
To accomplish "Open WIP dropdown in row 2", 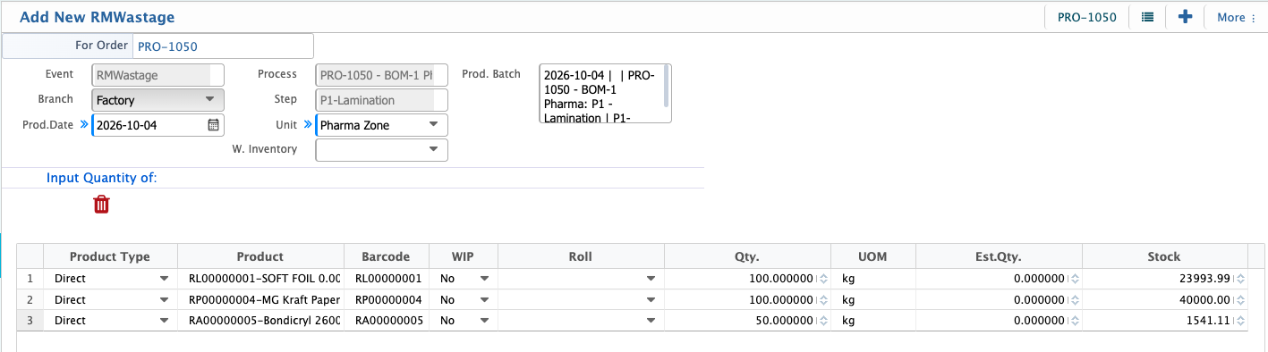I will pos(484,299).
